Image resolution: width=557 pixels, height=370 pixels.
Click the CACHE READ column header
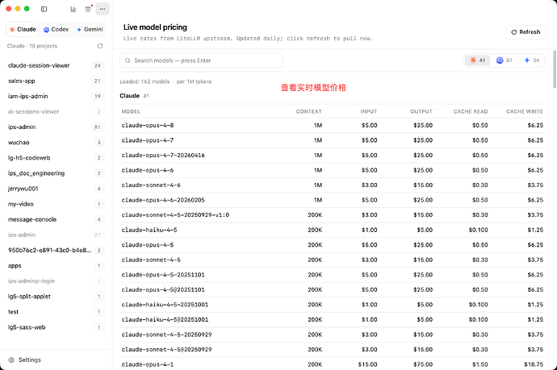(471, 111)
